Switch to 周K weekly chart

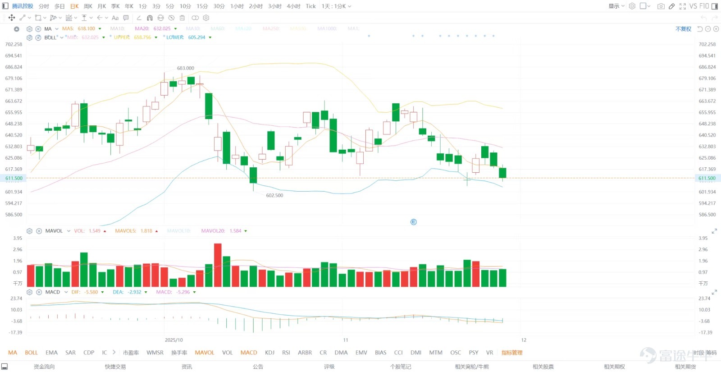point(88,6)
